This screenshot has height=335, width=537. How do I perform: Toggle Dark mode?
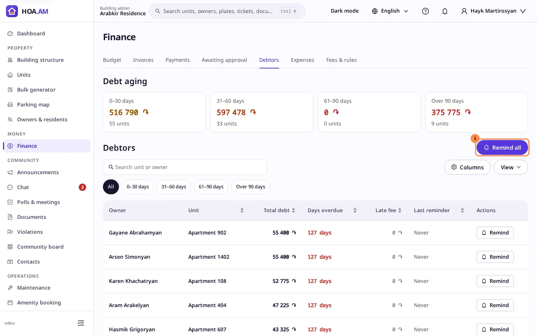(x=345, y=11)
